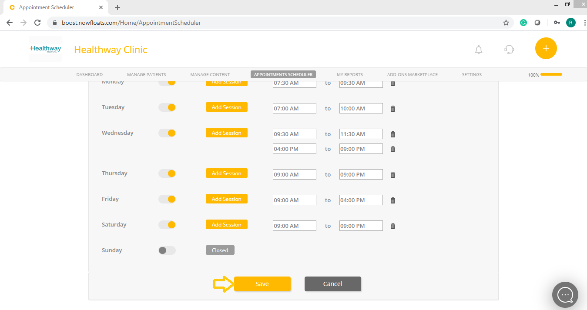
Task: Open the grey round extension icon
Action: click(537, 23)
